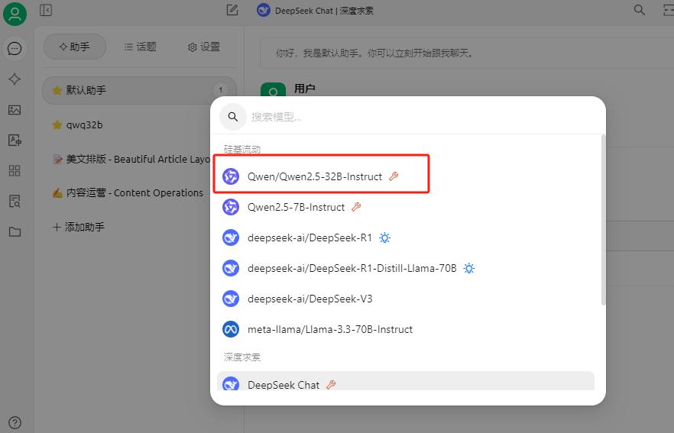Click the green user avatar icon

pyautogui.click(x=15, y=13)
